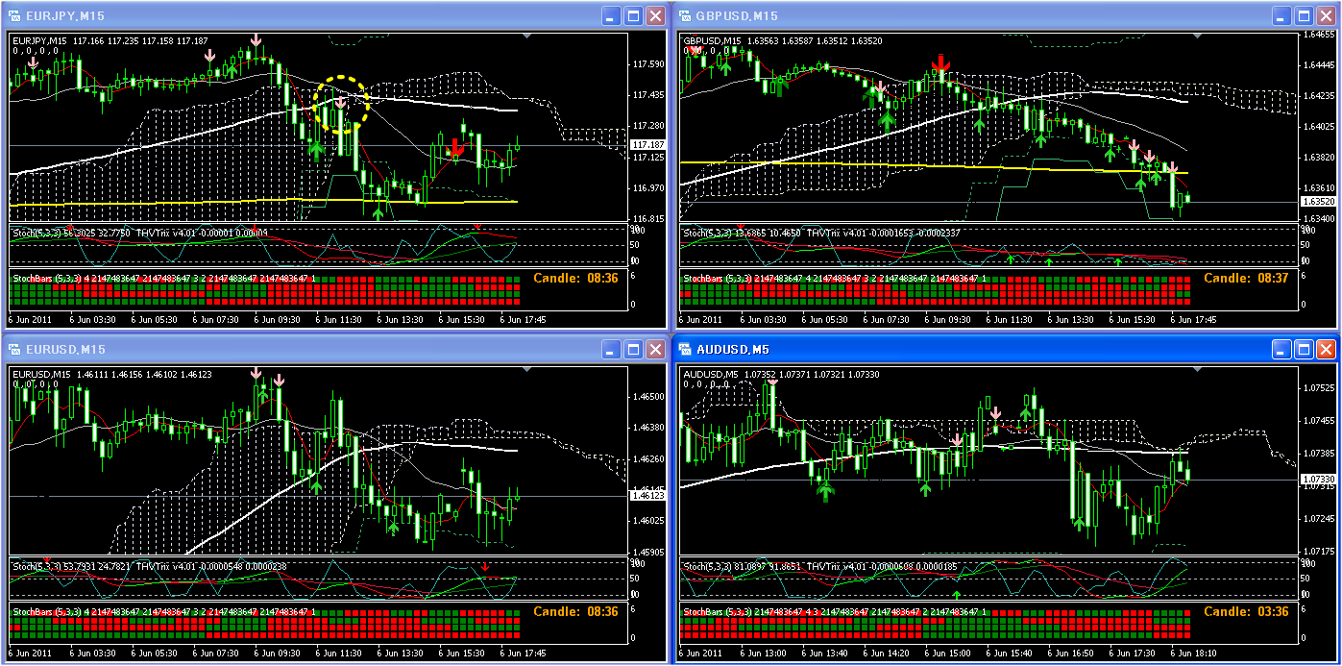This screenshot has height=666, width=1342.
Task: Click the Stoch(5,3,3) indicator label in EURJPY window
Action: [x=35, y=233]
